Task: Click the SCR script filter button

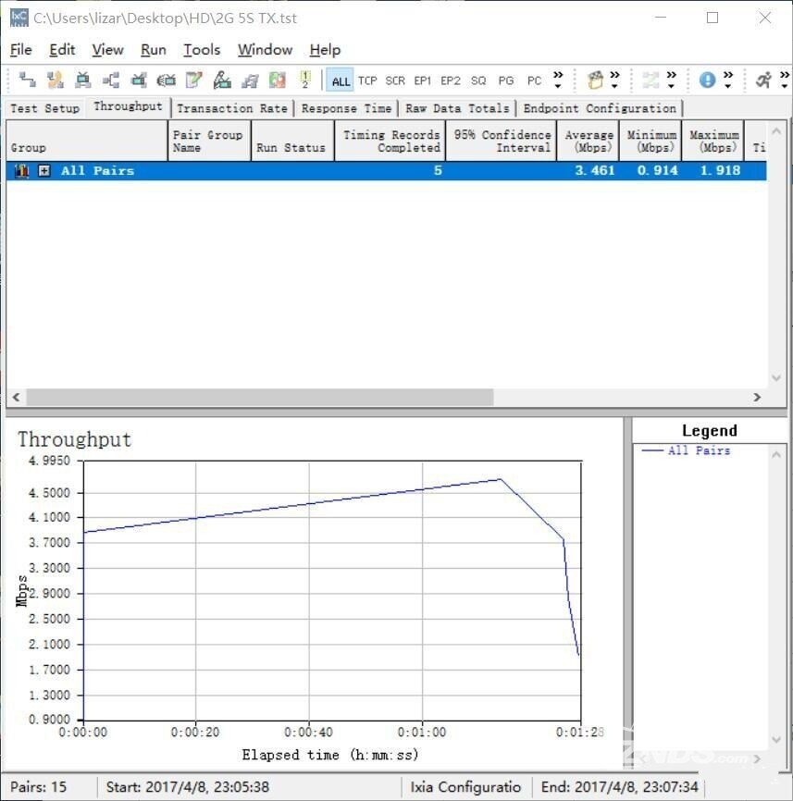Action: point(395,80)
